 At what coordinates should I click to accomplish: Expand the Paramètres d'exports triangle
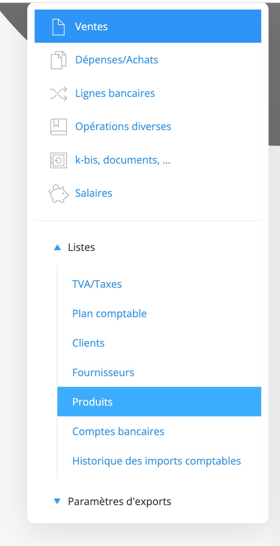57,501
